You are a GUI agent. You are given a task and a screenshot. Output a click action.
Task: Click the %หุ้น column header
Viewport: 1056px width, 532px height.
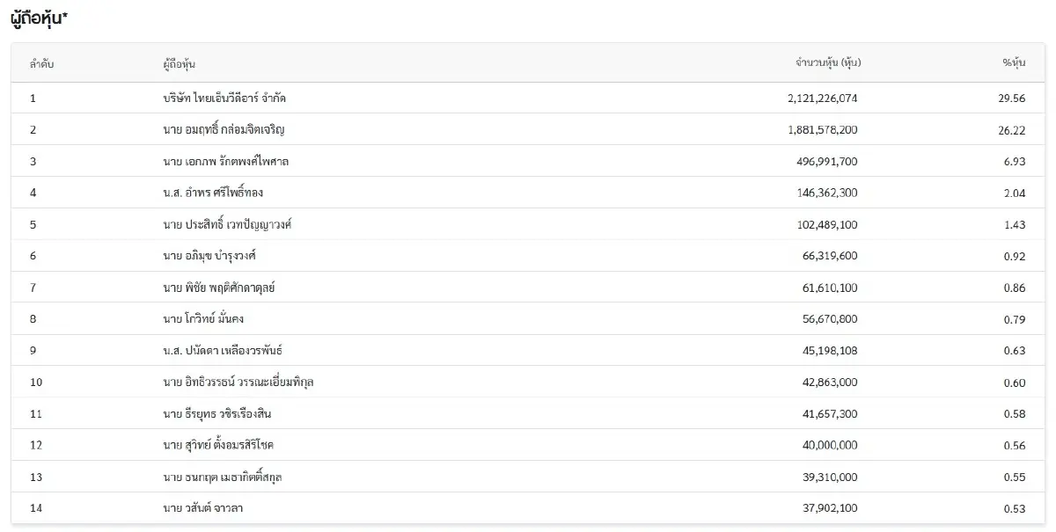coord(1014,63)
